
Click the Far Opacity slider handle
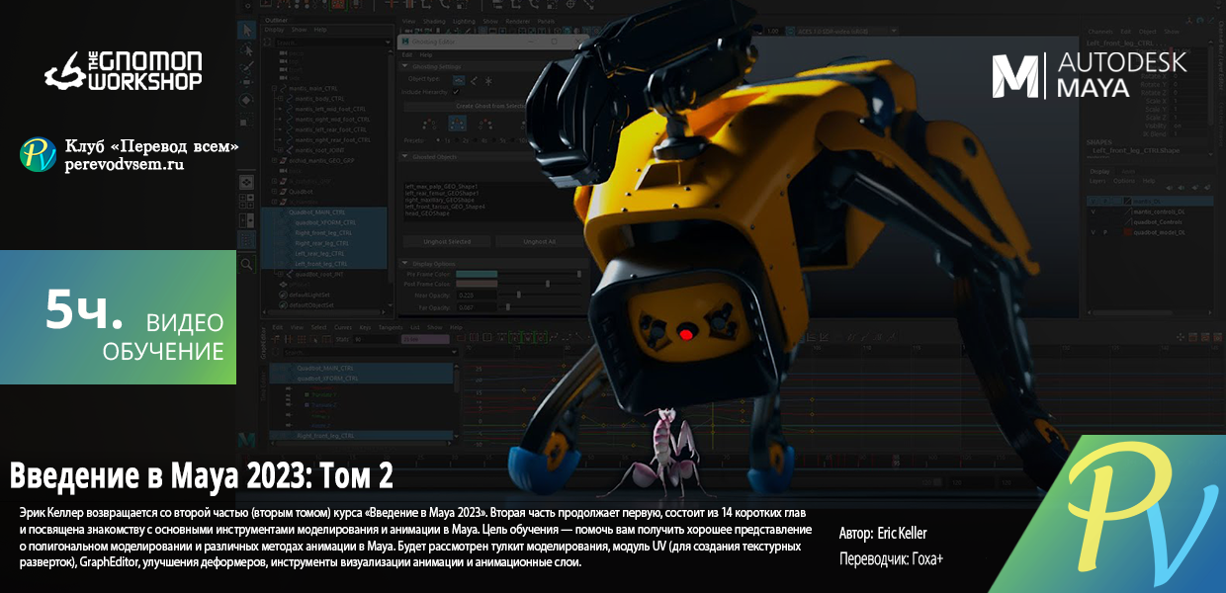tap(507, 307)
